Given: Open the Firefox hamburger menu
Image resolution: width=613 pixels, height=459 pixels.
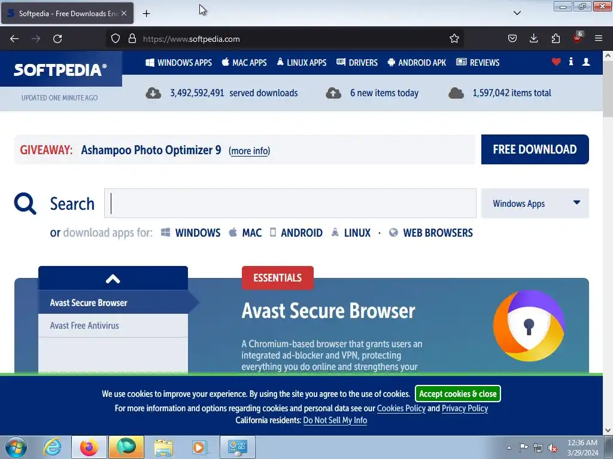Looking at the screenshot, I should pos(599,39).
